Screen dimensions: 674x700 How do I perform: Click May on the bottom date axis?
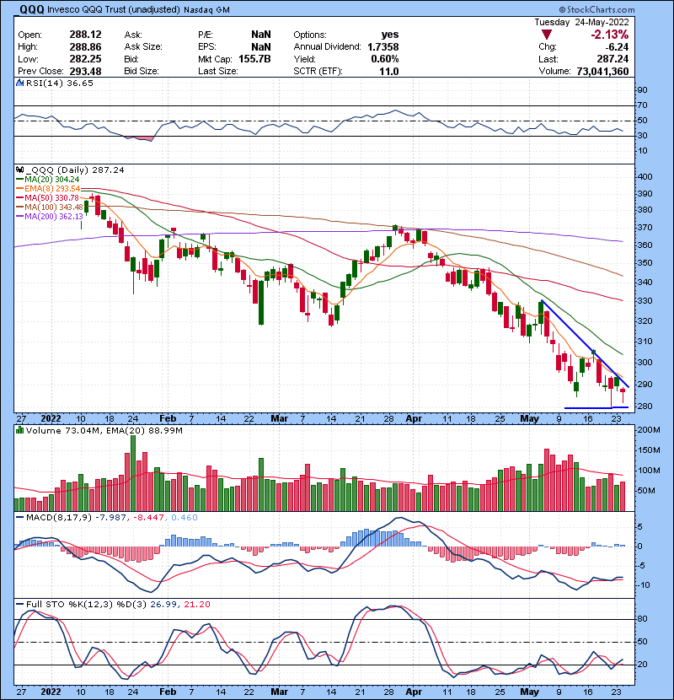point(529,692)
